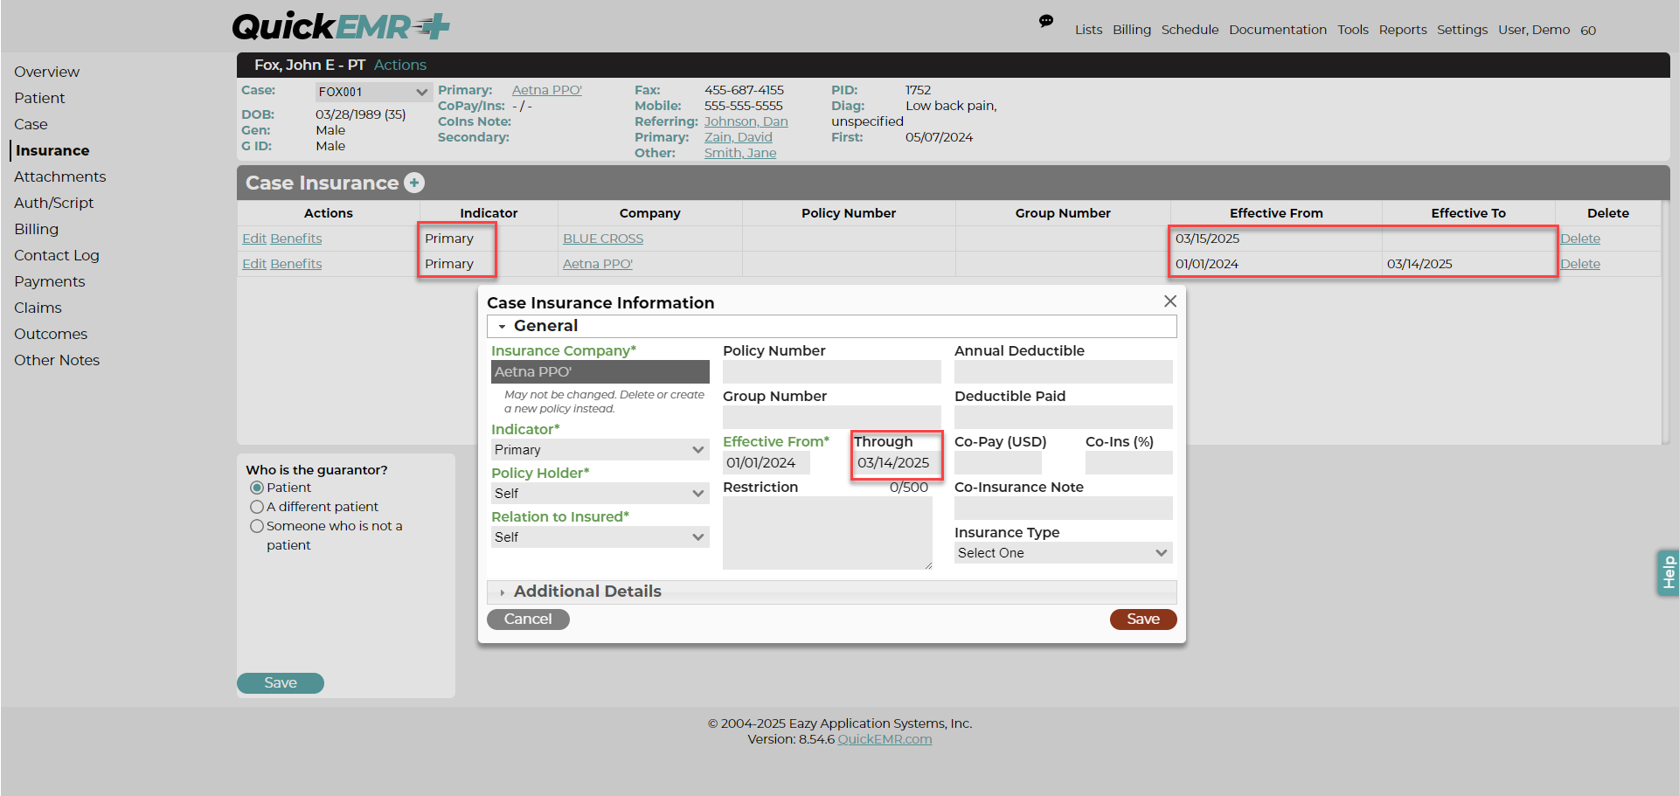Open the Help side tab

(x=1668, y=573)
